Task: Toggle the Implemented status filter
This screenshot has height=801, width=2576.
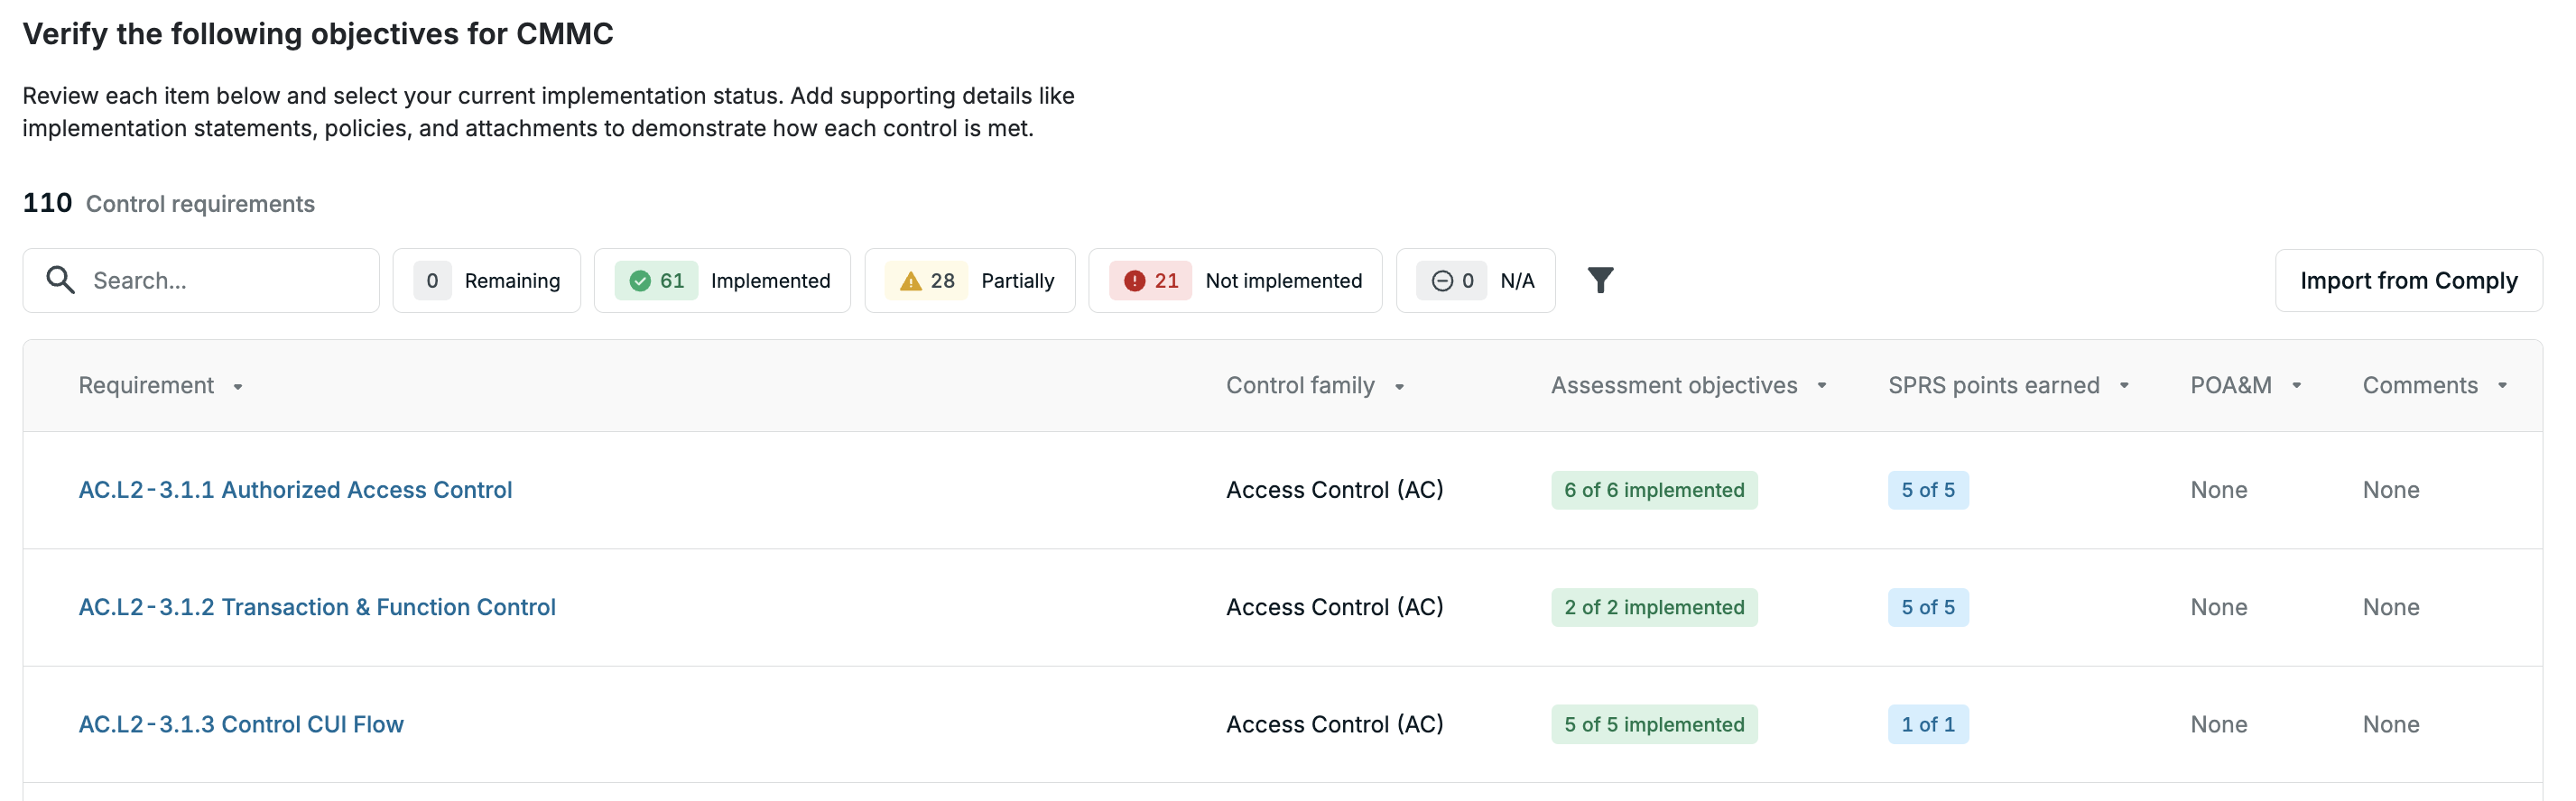Action: (722, 281)
